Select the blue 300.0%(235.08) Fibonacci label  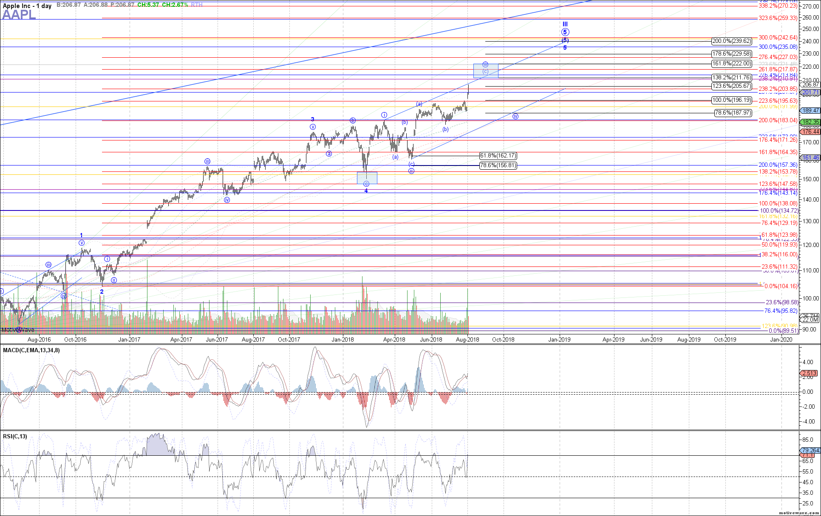click(x=778, y=47)
